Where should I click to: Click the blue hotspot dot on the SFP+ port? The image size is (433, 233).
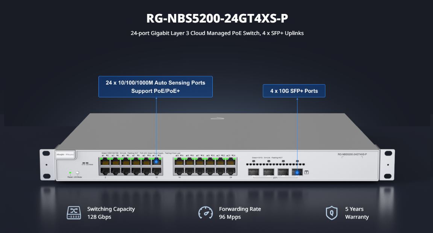coord(297,173)
